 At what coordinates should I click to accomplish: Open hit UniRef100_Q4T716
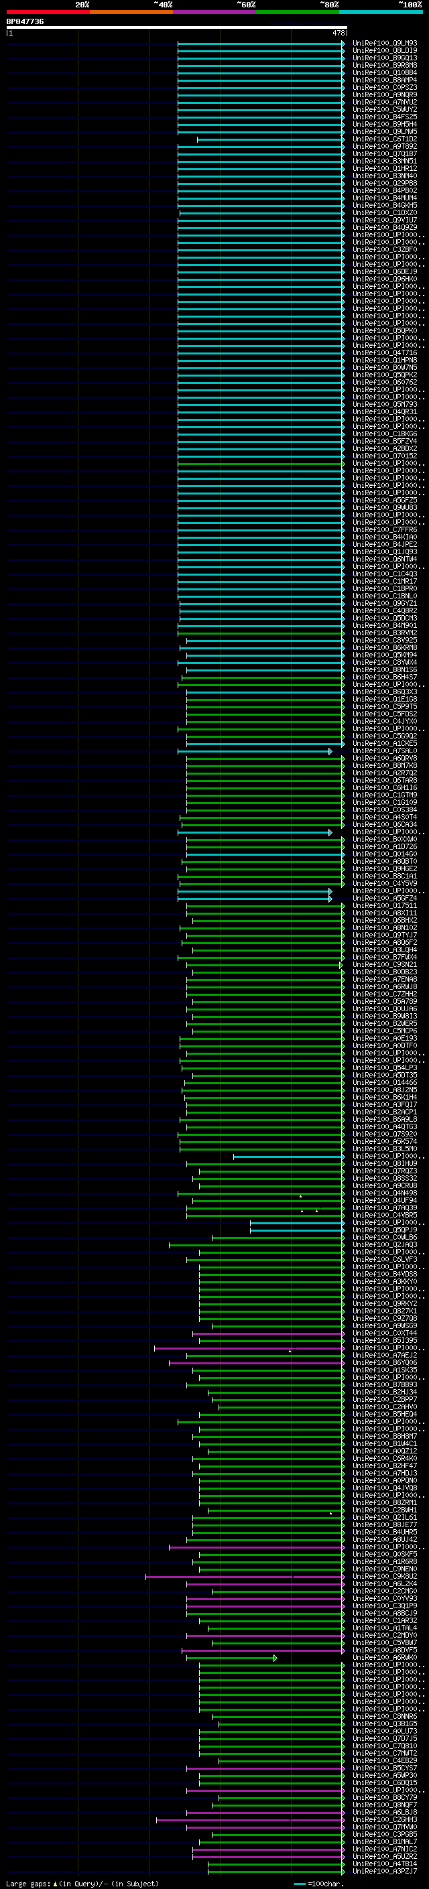[385, 352]
